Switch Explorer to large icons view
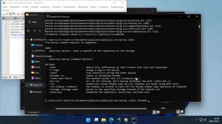Image resolution: width=222 pixels, height=124 pixels. click(x=158, y=112)
